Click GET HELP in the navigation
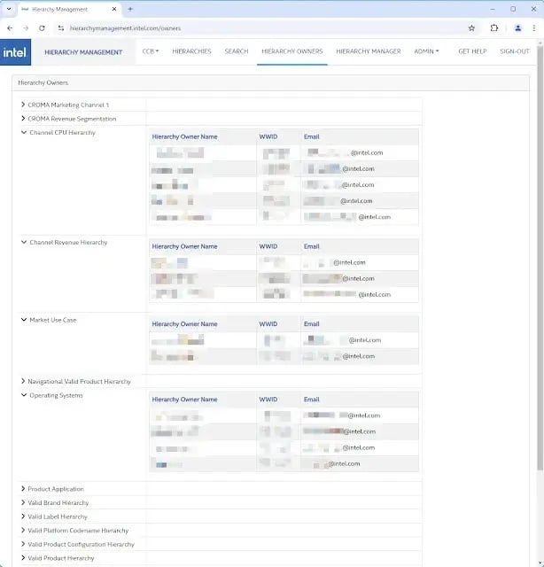 (x=472, y=51)
